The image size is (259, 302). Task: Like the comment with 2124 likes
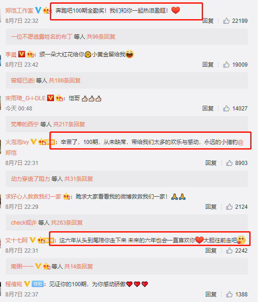229,206
